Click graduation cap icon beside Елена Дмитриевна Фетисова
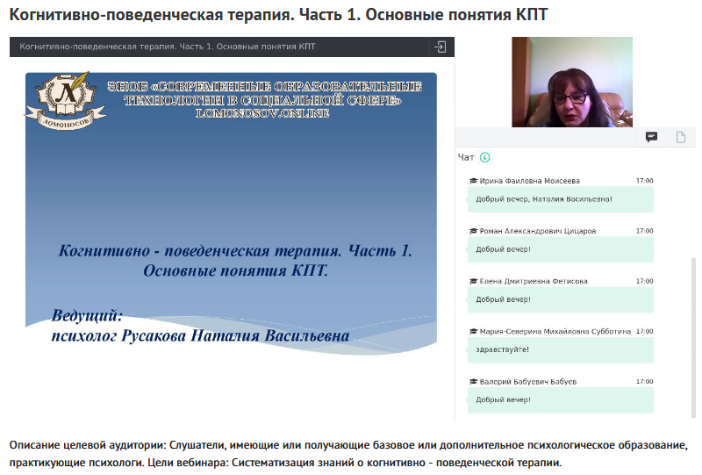Image resolution: width=702 pixels, height=475 pixels. [473, 281]
